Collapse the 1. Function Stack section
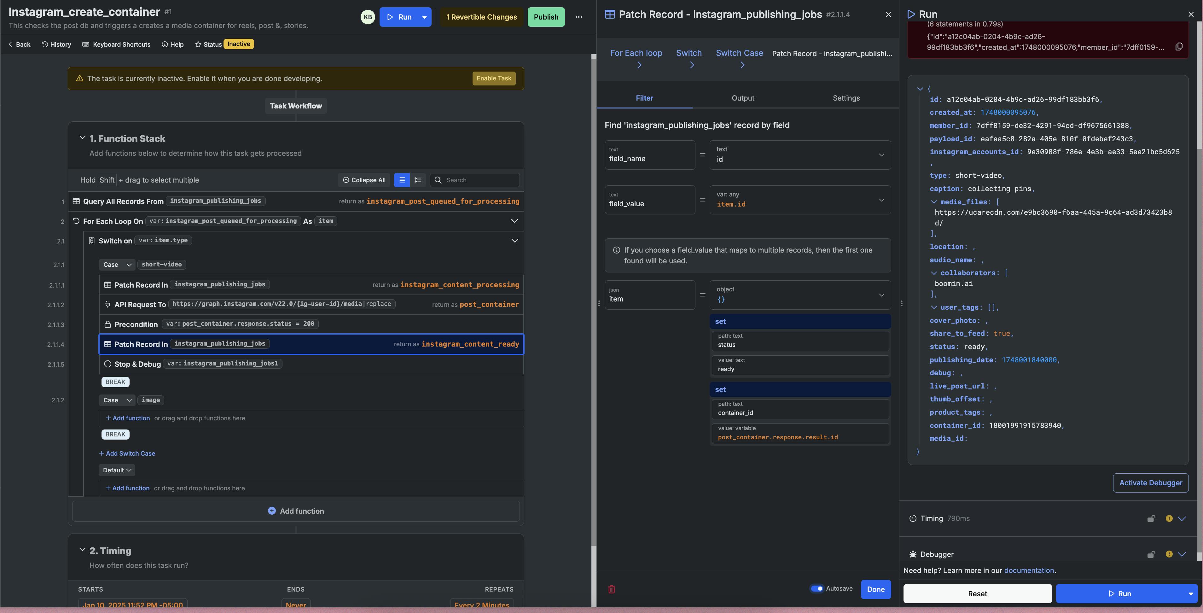This screenshot has width=1203, height=613. tap(82, 138)
